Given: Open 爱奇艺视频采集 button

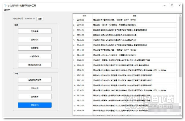Looking at the screenshot, I should coord(35,65).
